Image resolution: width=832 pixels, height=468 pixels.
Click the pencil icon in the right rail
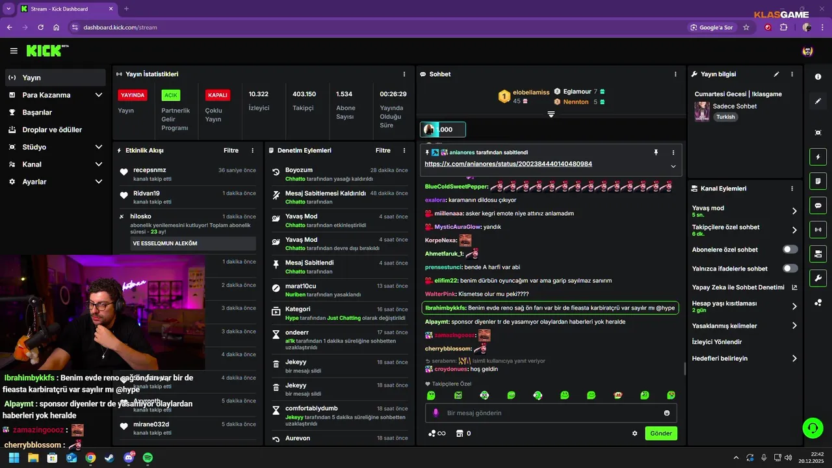pos(818,101)
